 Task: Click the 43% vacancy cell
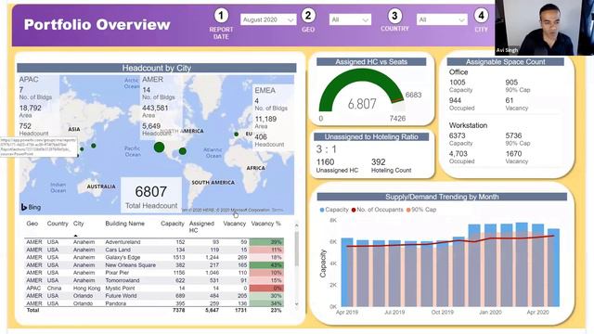266,265
